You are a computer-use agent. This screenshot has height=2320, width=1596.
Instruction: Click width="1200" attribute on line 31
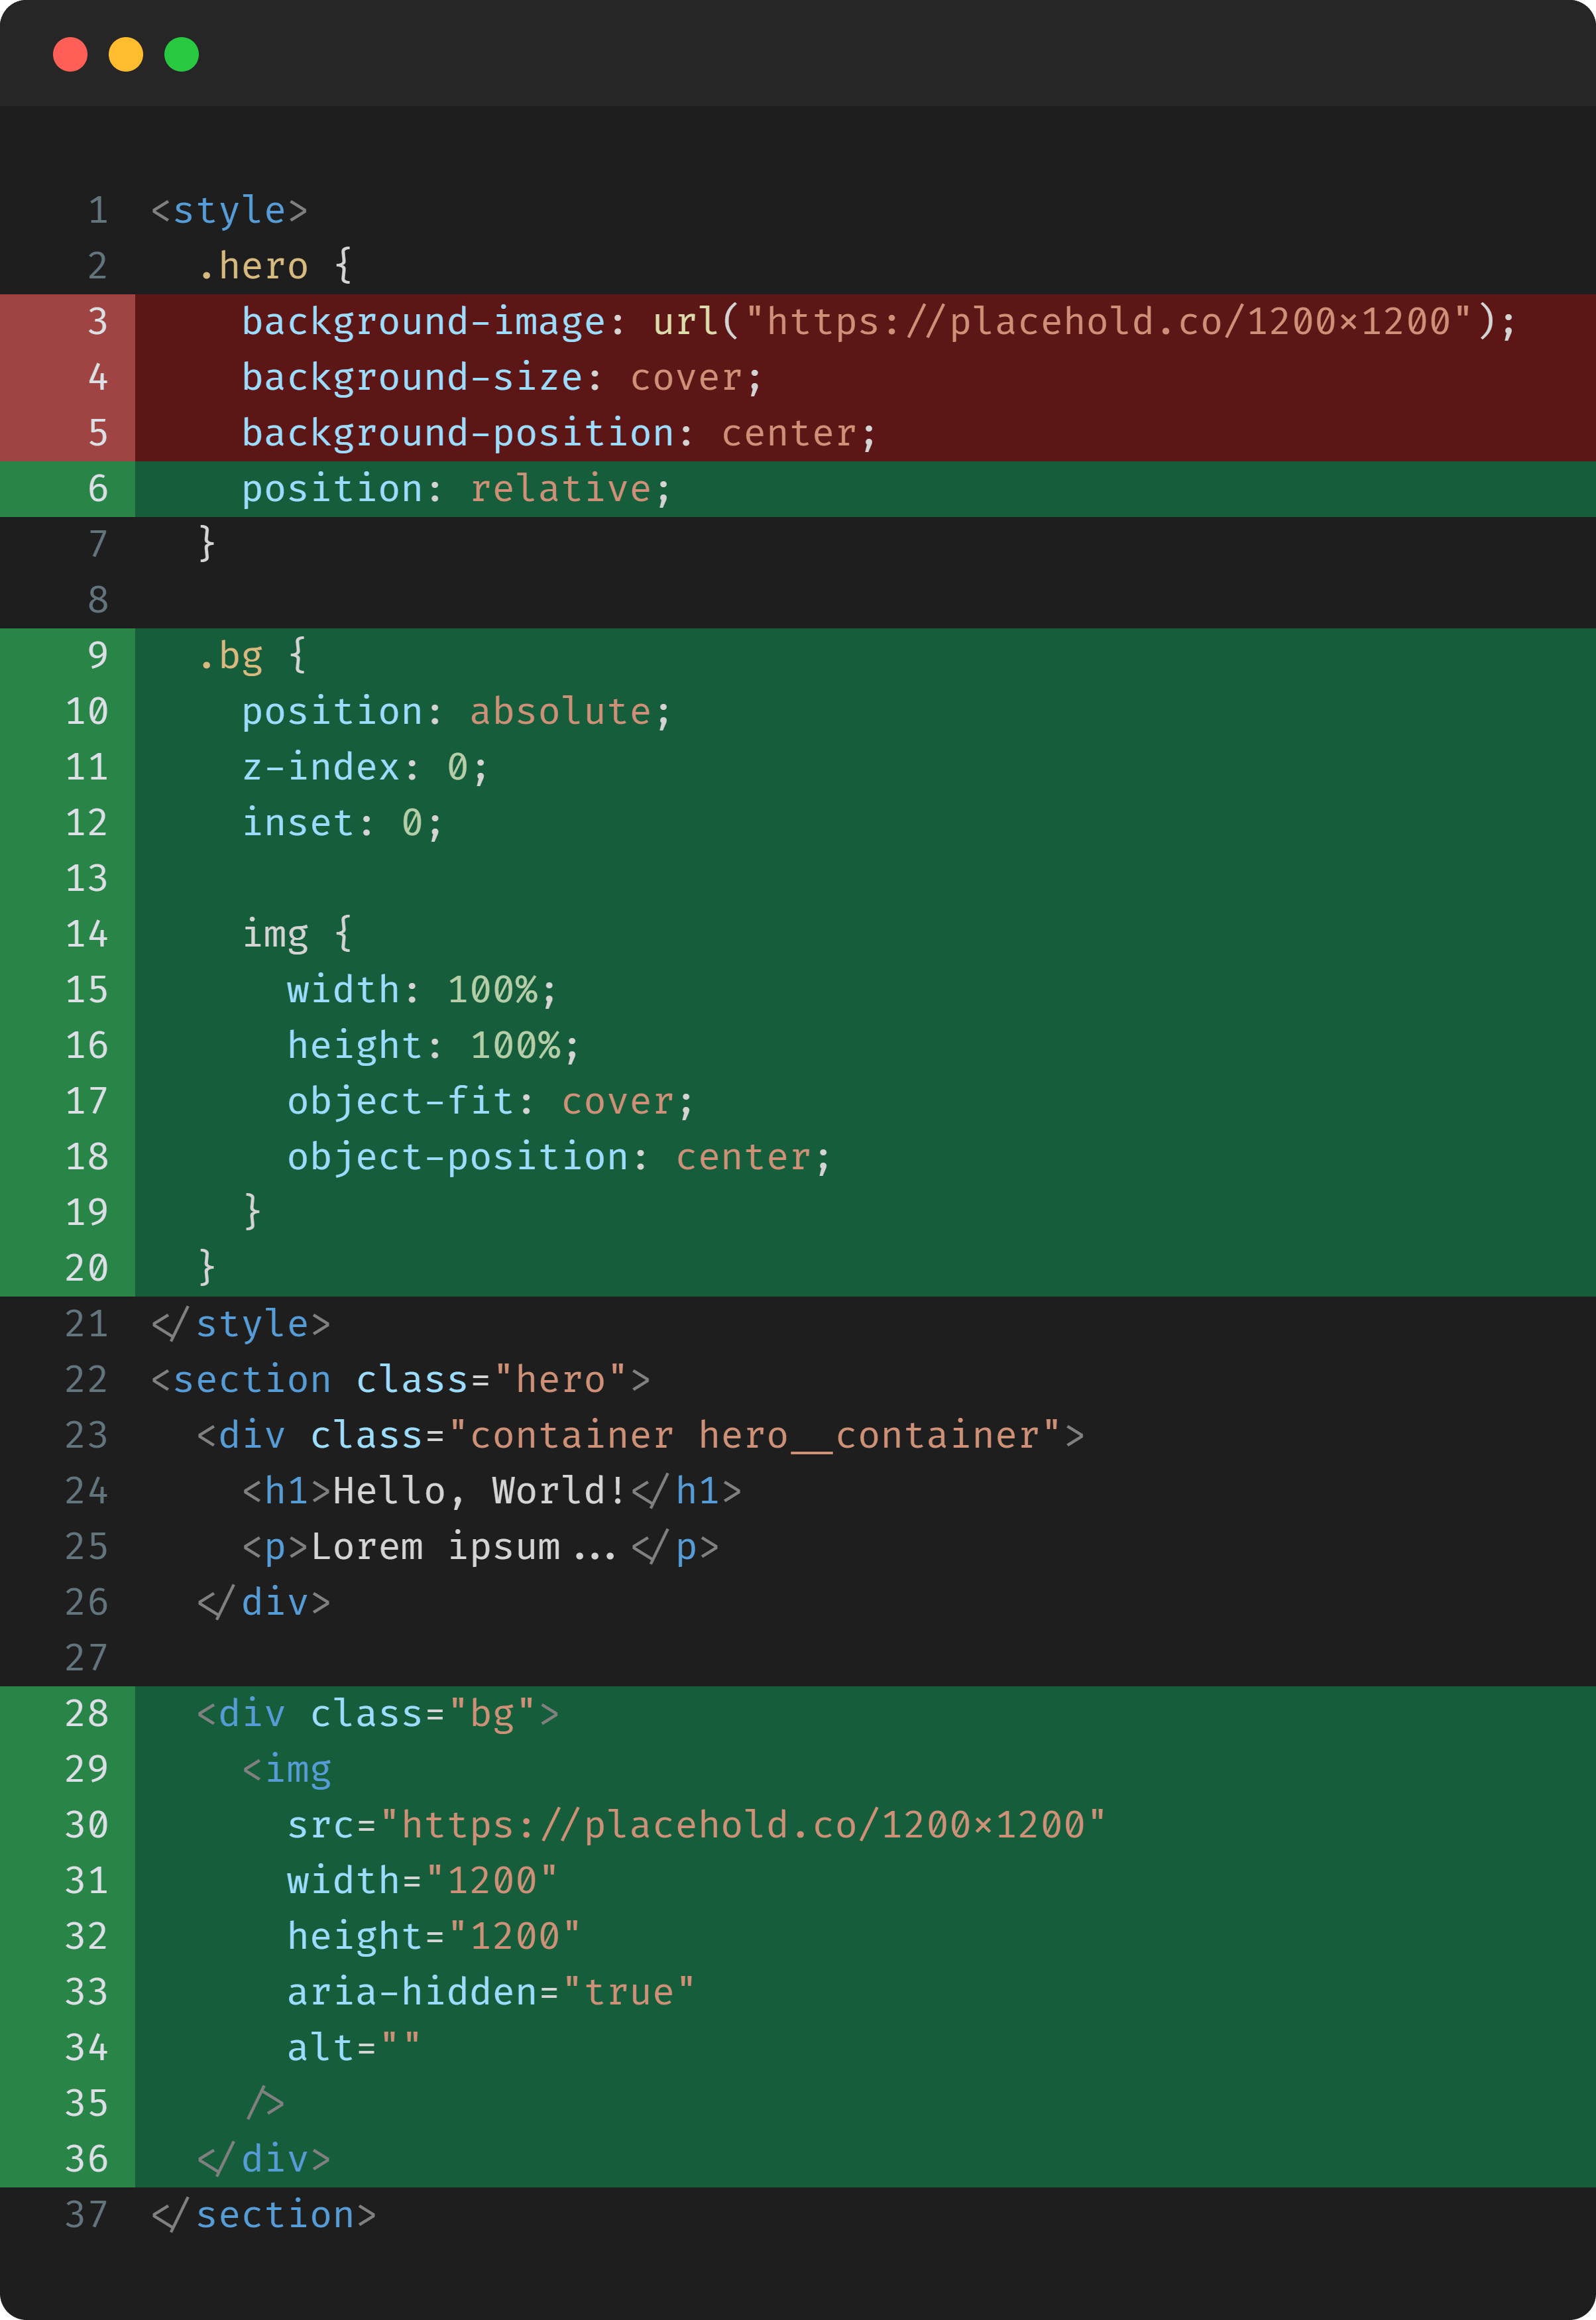422,1881
